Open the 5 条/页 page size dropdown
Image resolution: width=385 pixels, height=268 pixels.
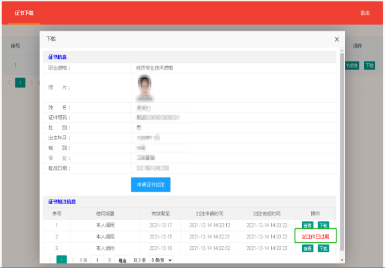tap(161, 260)
